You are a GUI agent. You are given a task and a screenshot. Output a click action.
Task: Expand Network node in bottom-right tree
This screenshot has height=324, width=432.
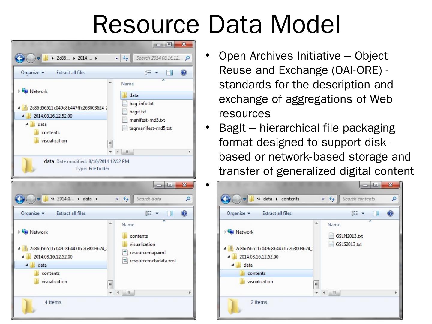point(225,232)
